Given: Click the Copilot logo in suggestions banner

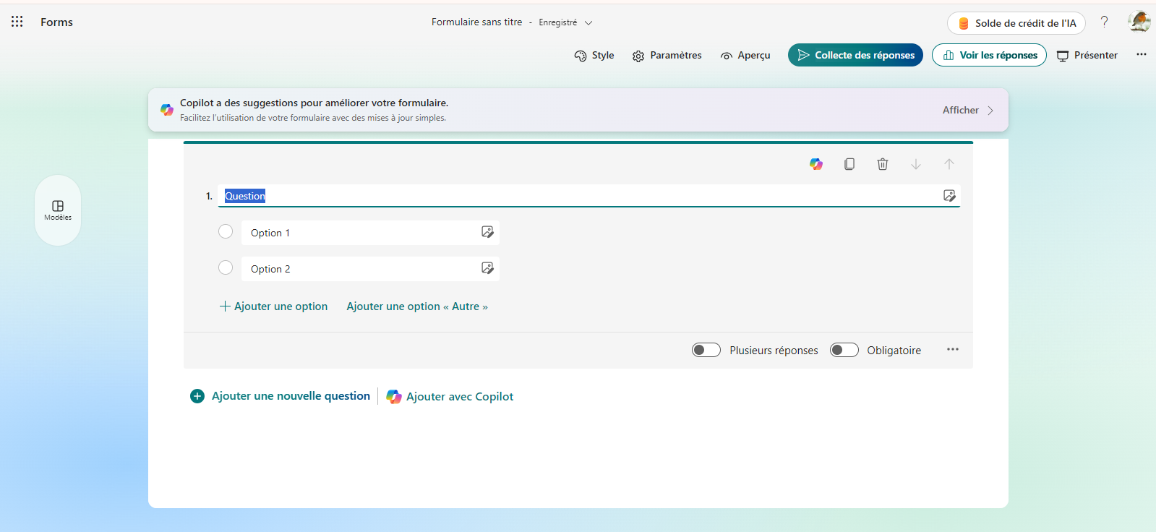Looking at the screenshot, I should tap(167, 110).
